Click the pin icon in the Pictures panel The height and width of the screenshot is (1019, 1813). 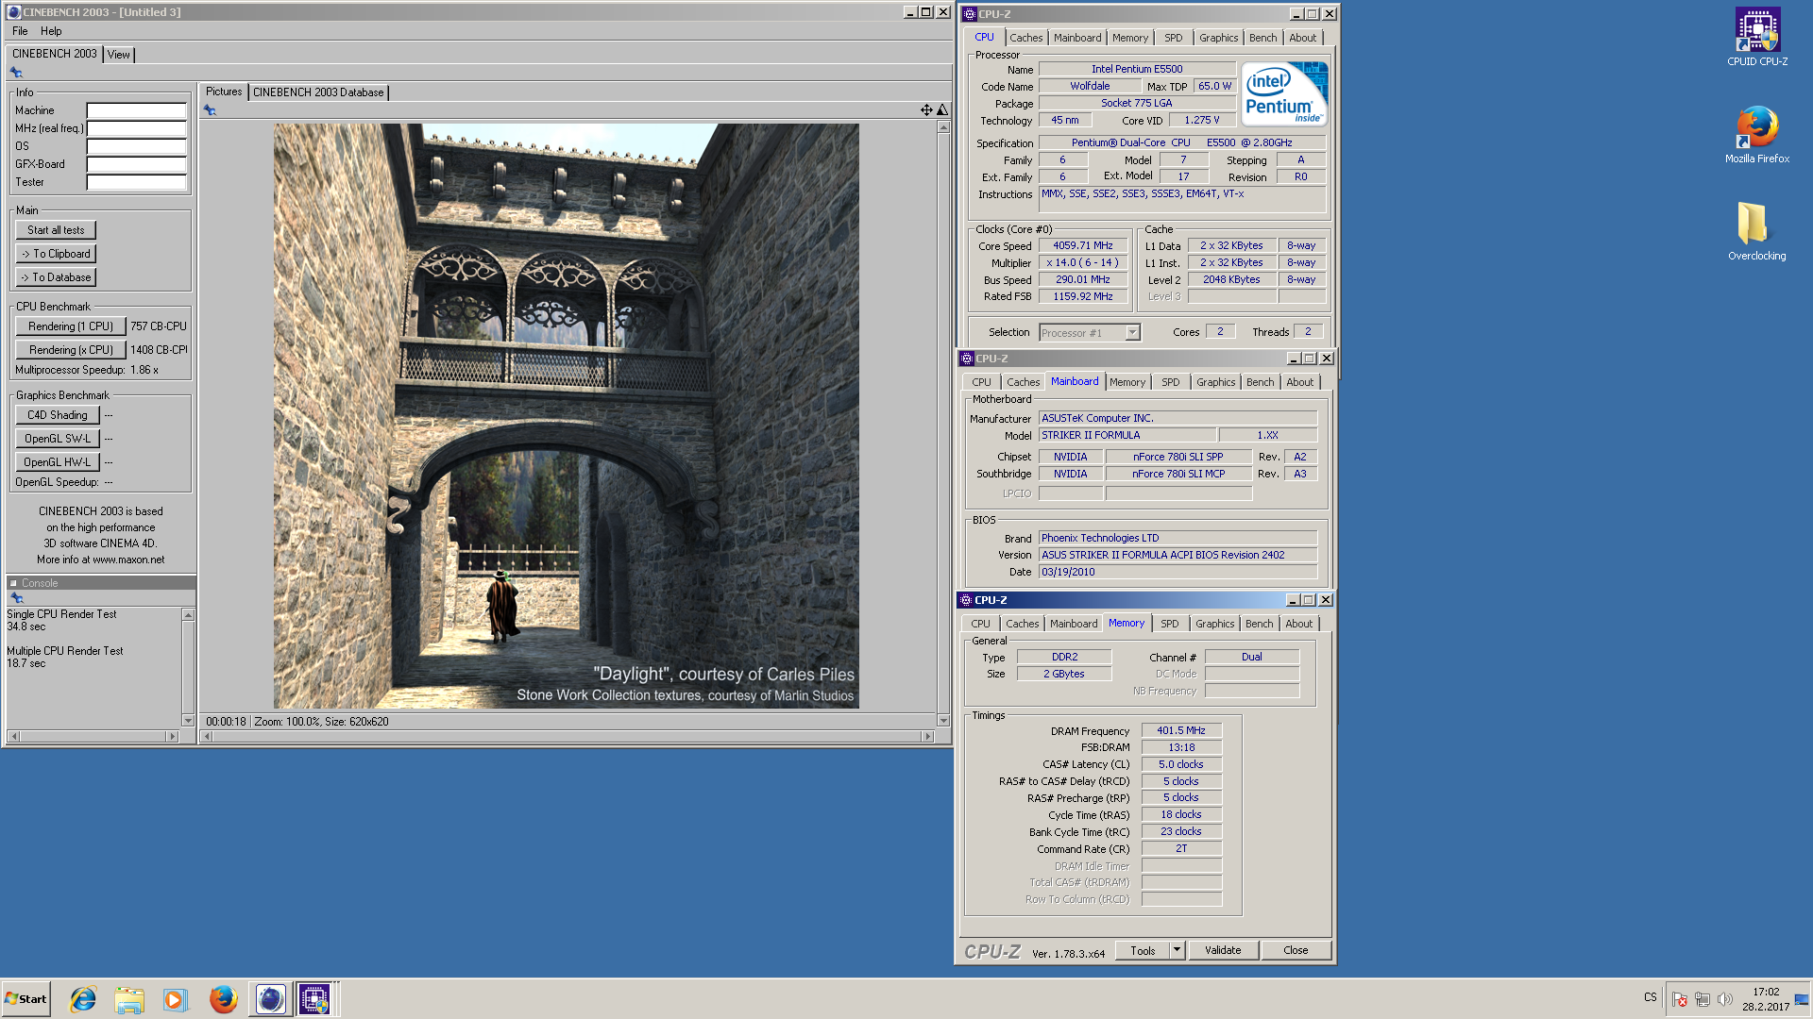[210, 110]
